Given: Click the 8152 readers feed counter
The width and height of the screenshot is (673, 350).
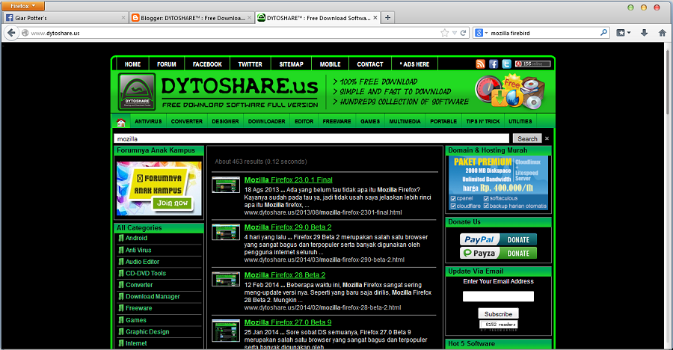Looking at the screenshot, I should click(x=498, y=325).
